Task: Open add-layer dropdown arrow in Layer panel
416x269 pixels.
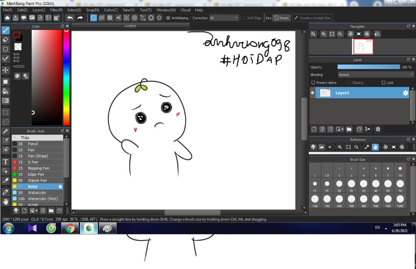Action: [x=342, y=129]
